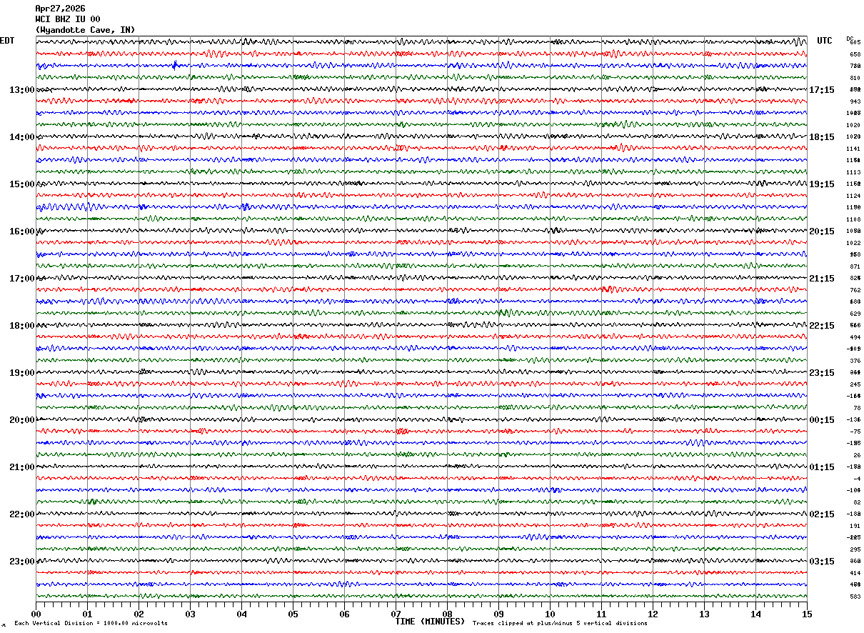Select the 23:00 EDT time label
Viewport: 864px width, 633px height.
21,562
